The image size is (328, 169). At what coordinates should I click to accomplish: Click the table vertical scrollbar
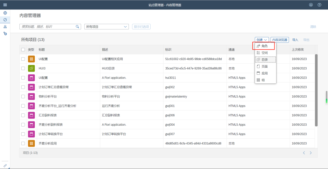pos(316,90)
